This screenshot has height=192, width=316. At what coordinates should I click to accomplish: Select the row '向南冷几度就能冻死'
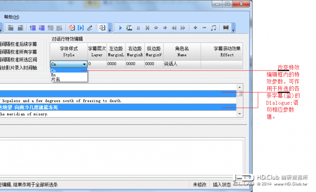coord(118,107)
